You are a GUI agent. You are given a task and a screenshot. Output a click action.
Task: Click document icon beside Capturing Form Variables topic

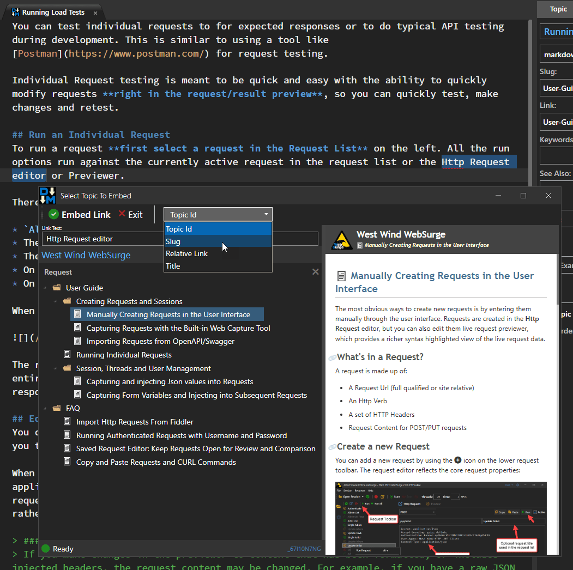coord(77,395)
